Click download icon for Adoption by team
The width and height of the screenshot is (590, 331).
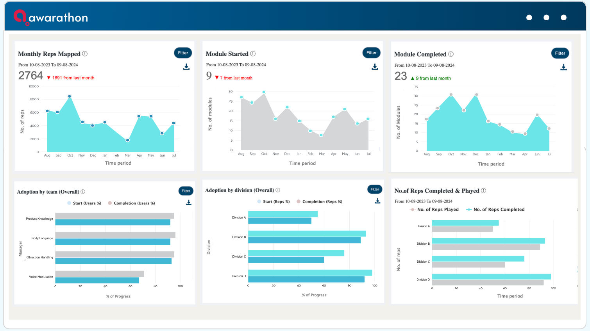tap(189, 203)
